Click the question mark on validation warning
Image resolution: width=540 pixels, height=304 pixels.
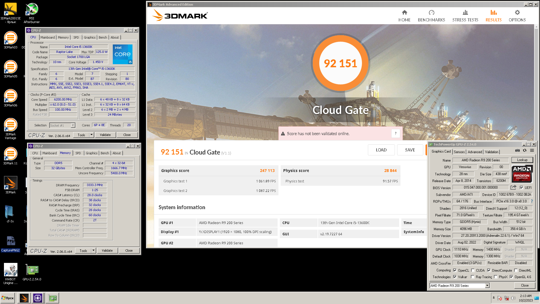395,133
